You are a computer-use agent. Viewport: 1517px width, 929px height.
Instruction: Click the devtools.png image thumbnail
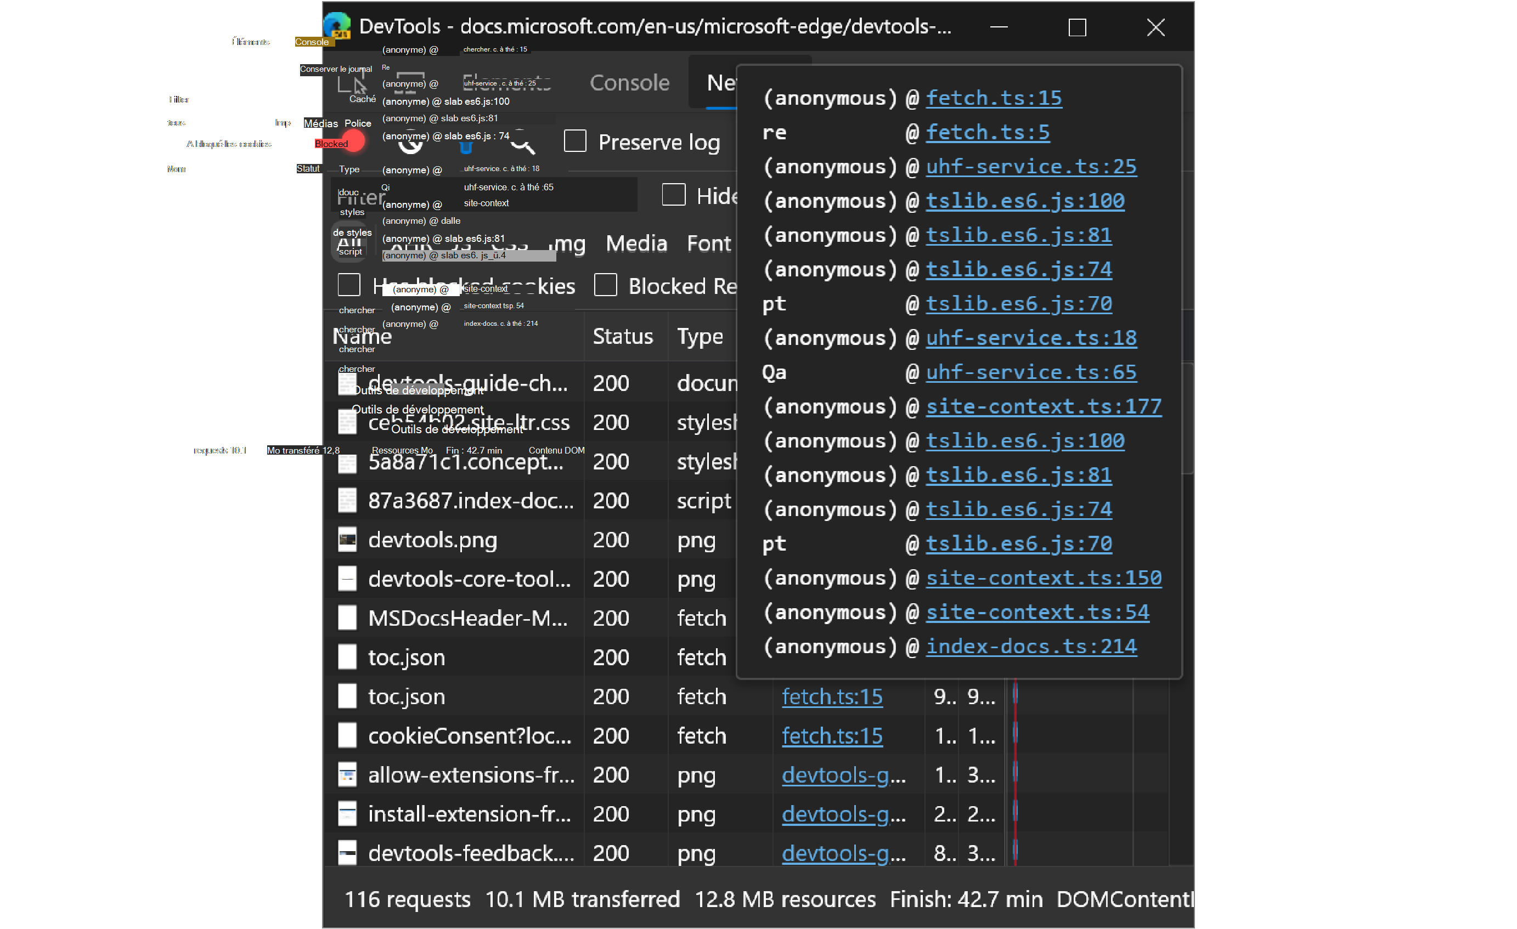(347, 540)
